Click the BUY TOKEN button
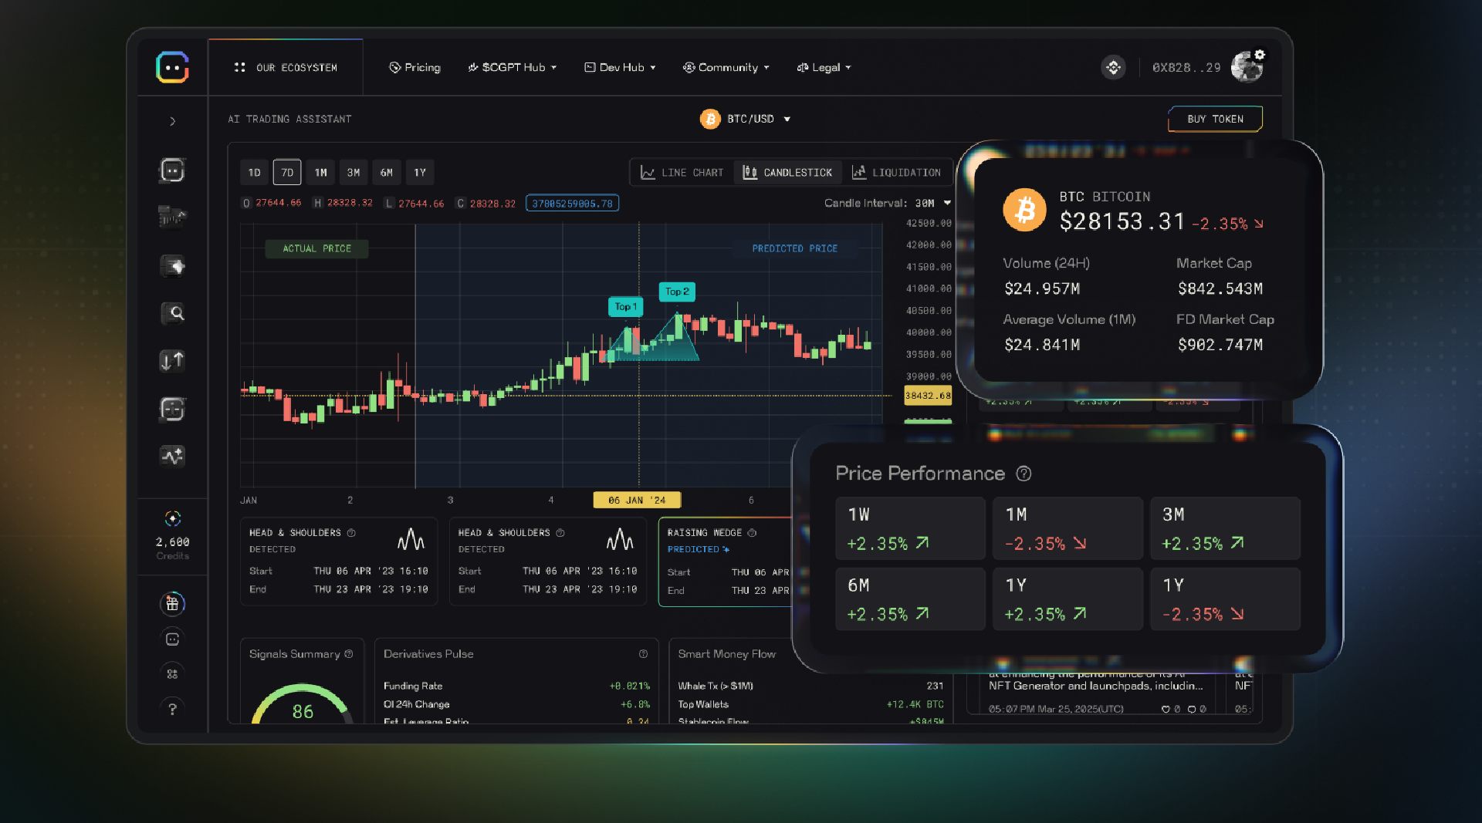 tap(1214, 119)
